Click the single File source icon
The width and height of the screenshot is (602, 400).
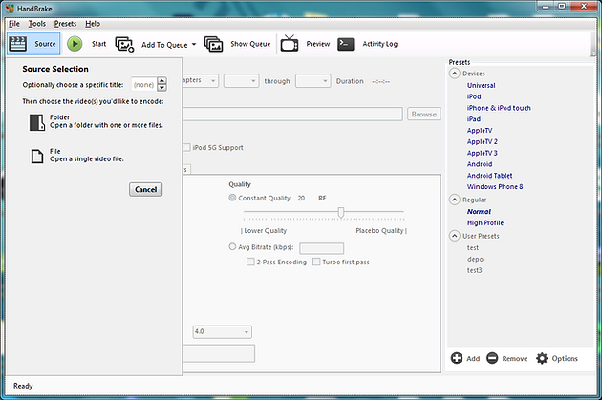pos(37,157)
